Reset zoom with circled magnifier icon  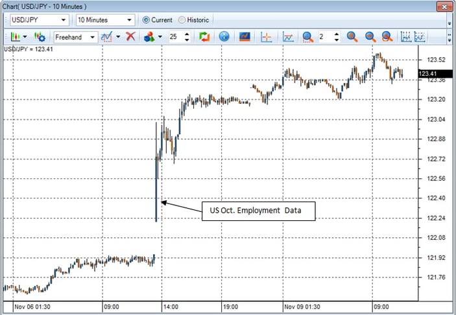point(387,37)
